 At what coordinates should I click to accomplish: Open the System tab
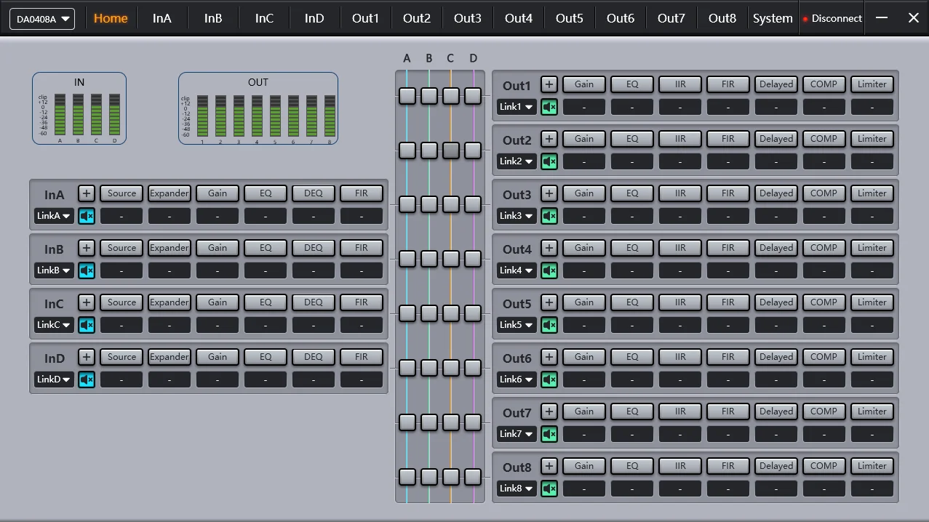tap(773, 17)
